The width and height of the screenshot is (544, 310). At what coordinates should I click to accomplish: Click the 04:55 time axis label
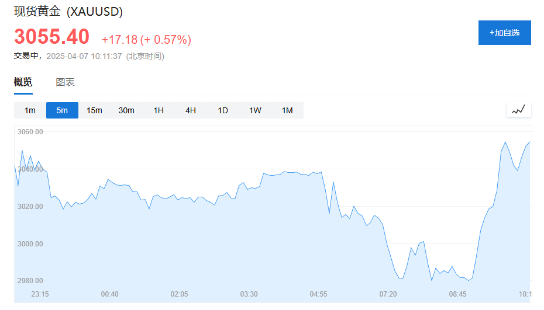318,294
